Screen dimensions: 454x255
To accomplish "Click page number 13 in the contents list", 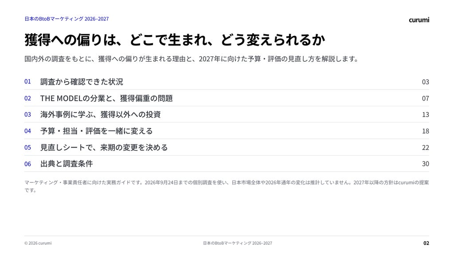I will (x=425, y=115).
